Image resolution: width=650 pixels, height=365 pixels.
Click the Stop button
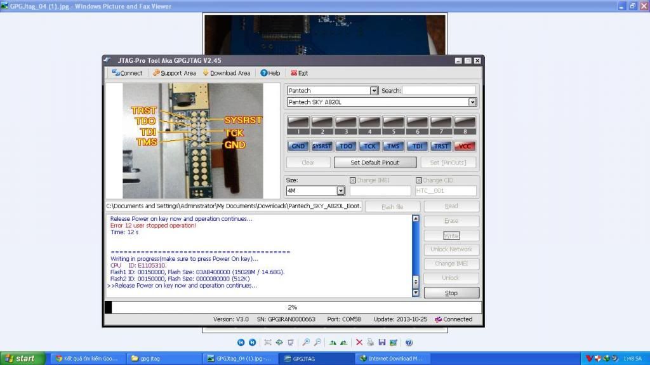point(451,293)
